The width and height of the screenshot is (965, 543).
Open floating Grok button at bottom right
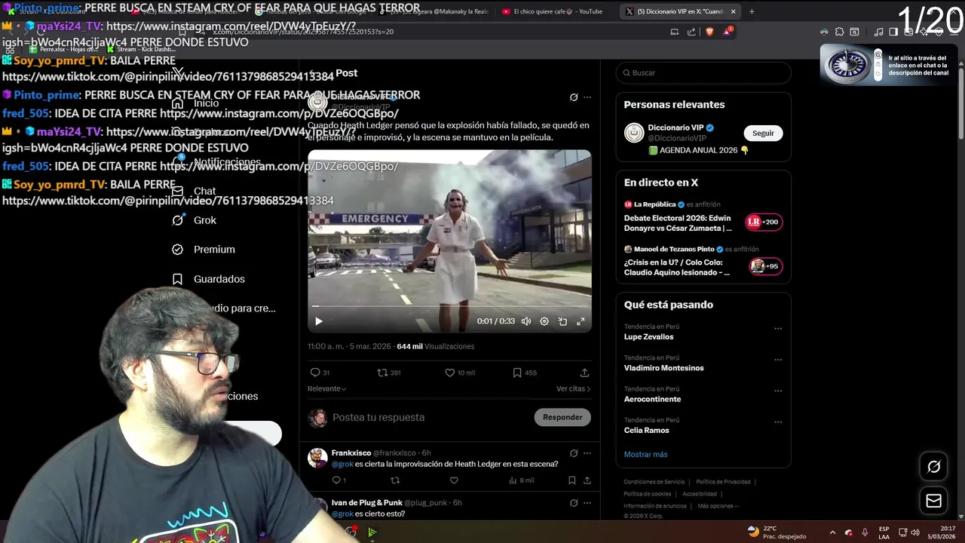click(x=933, y=467)
